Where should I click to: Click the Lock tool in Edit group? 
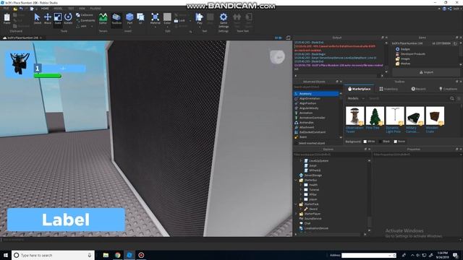pyautogui.click(x=179, y=21)
